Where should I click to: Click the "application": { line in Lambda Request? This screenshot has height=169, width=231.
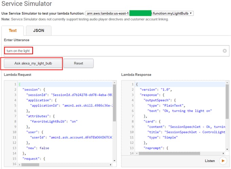pos(41,100)
